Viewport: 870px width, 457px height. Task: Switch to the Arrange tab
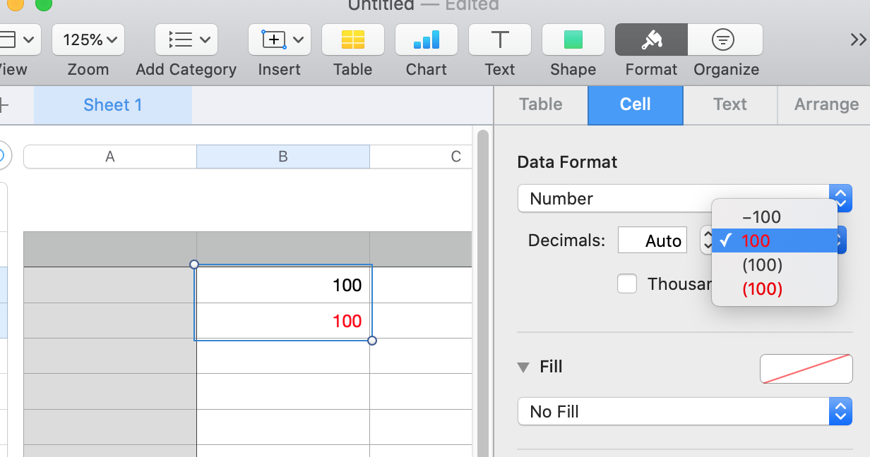[826, 104]
